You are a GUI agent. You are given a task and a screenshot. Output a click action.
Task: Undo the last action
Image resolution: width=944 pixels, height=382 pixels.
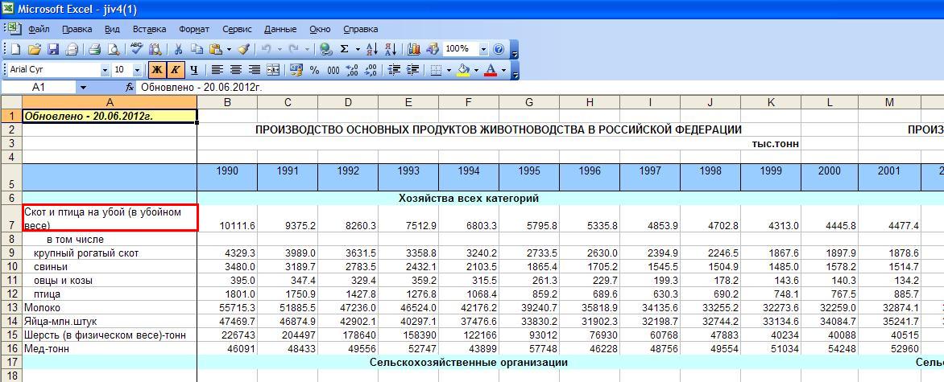[266, 49]
